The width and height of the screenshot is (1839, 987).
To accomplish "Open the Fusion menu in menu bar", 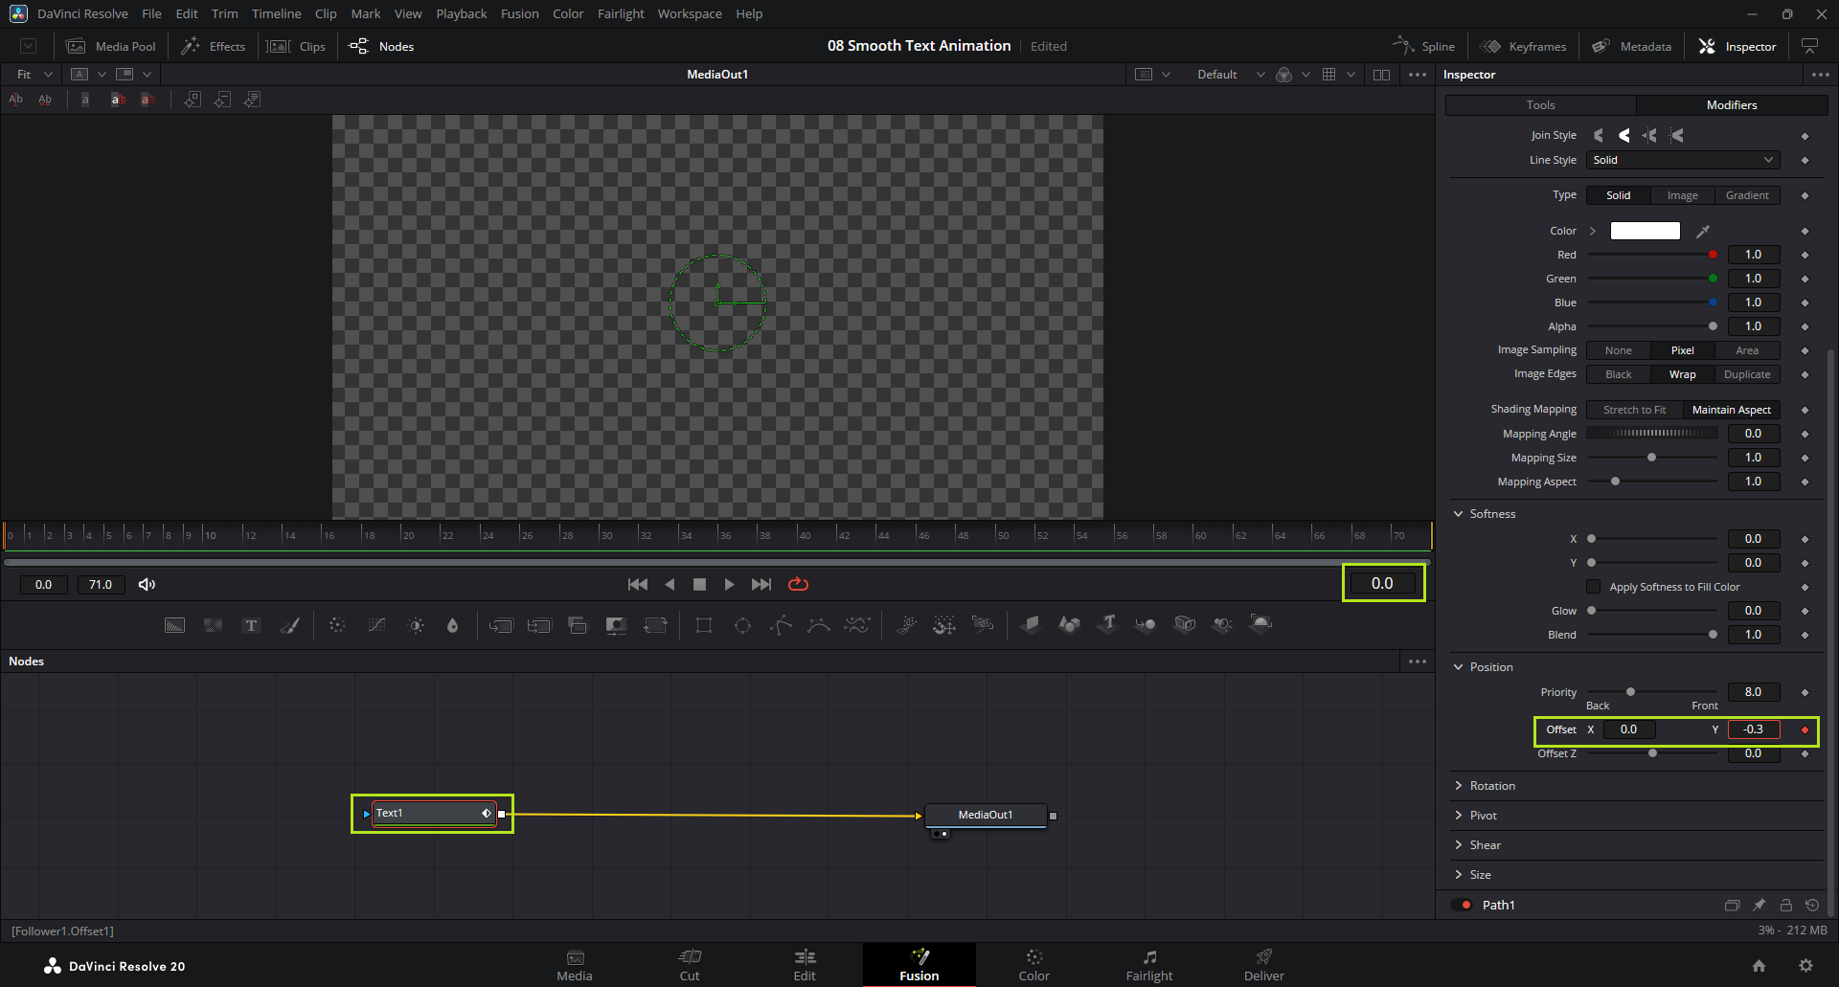I will pos(519,13).
